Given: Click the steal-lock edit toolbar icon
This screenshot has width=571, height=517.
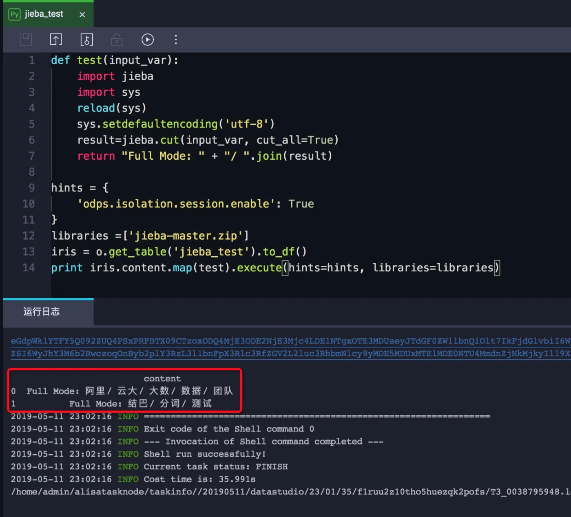Looking at the screenshot, I should (x=86, y=40).
